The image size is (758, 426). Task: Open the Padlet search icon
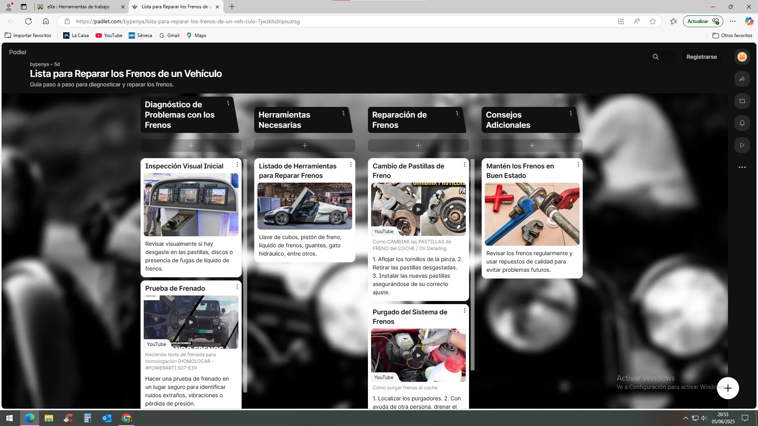656,57
